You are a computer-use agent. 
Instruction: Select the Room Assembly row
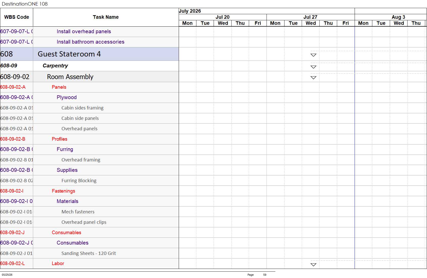[x=89, y=77]
